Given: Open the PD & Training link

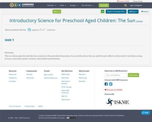Looking at the screenshot, I should click(x=66, y=87).
